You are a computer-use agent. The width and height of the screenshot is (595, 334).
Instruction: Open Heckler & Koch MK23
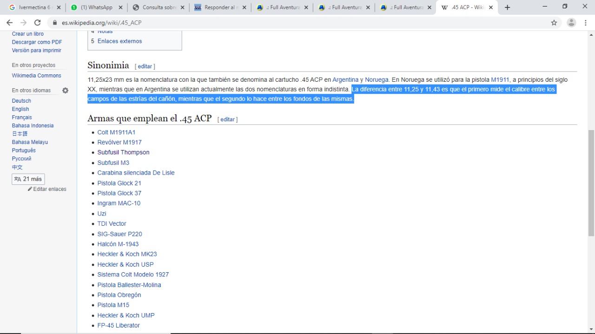tap(127, 254)
